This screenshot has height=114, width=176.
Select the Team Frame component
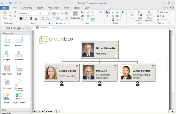[x=7, y=70]
